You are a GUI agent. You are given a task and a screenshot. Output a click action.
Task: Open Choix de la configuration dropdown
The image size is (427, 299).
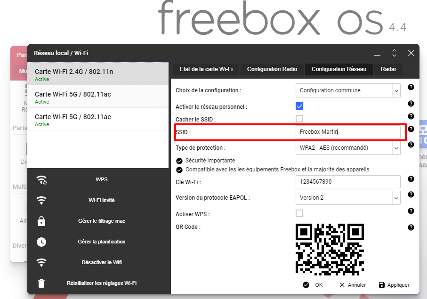coord(348,90)
